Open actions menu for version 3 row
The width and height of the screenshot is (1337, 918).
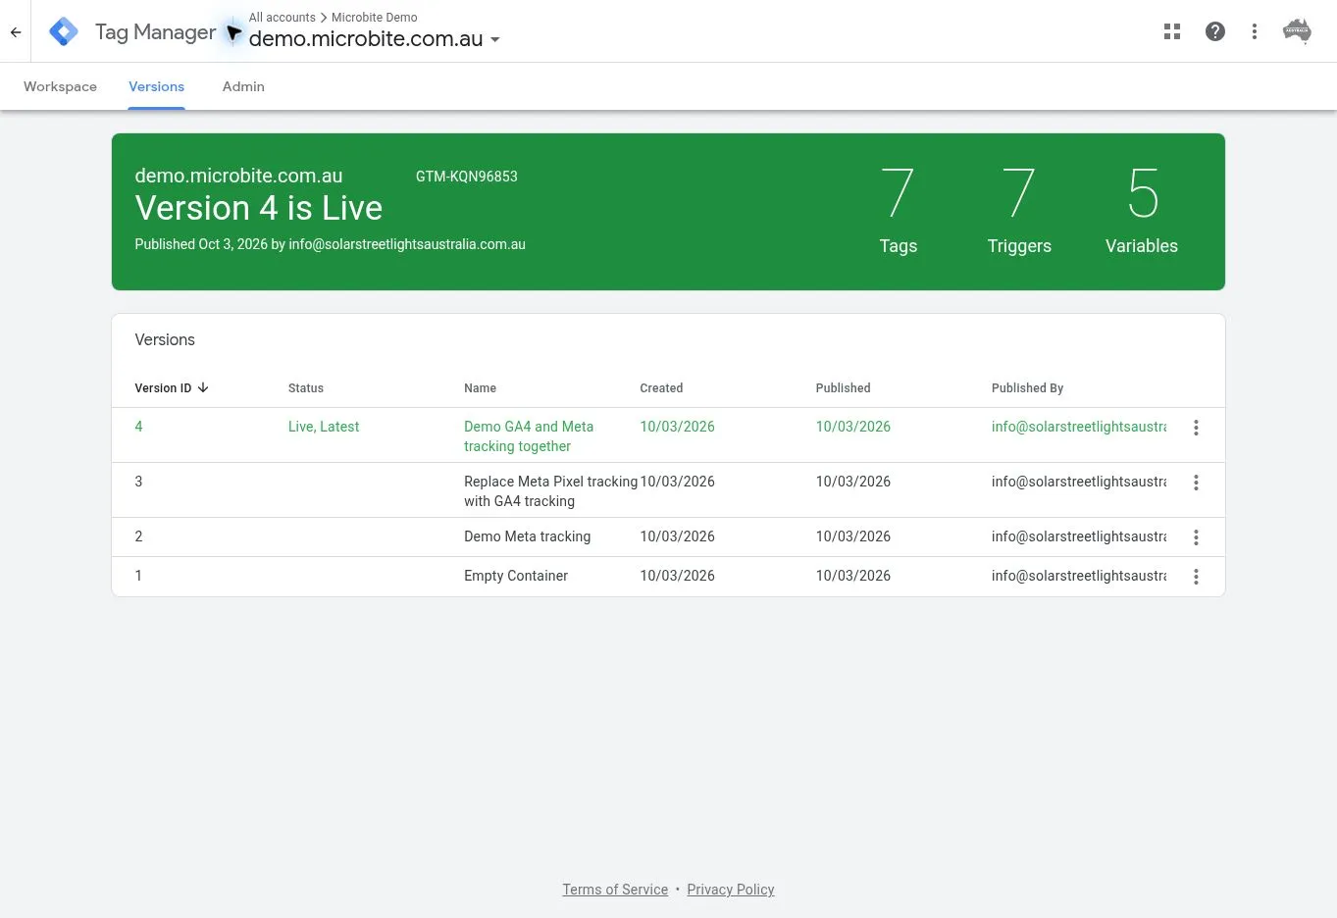(x=1196, y=483)
